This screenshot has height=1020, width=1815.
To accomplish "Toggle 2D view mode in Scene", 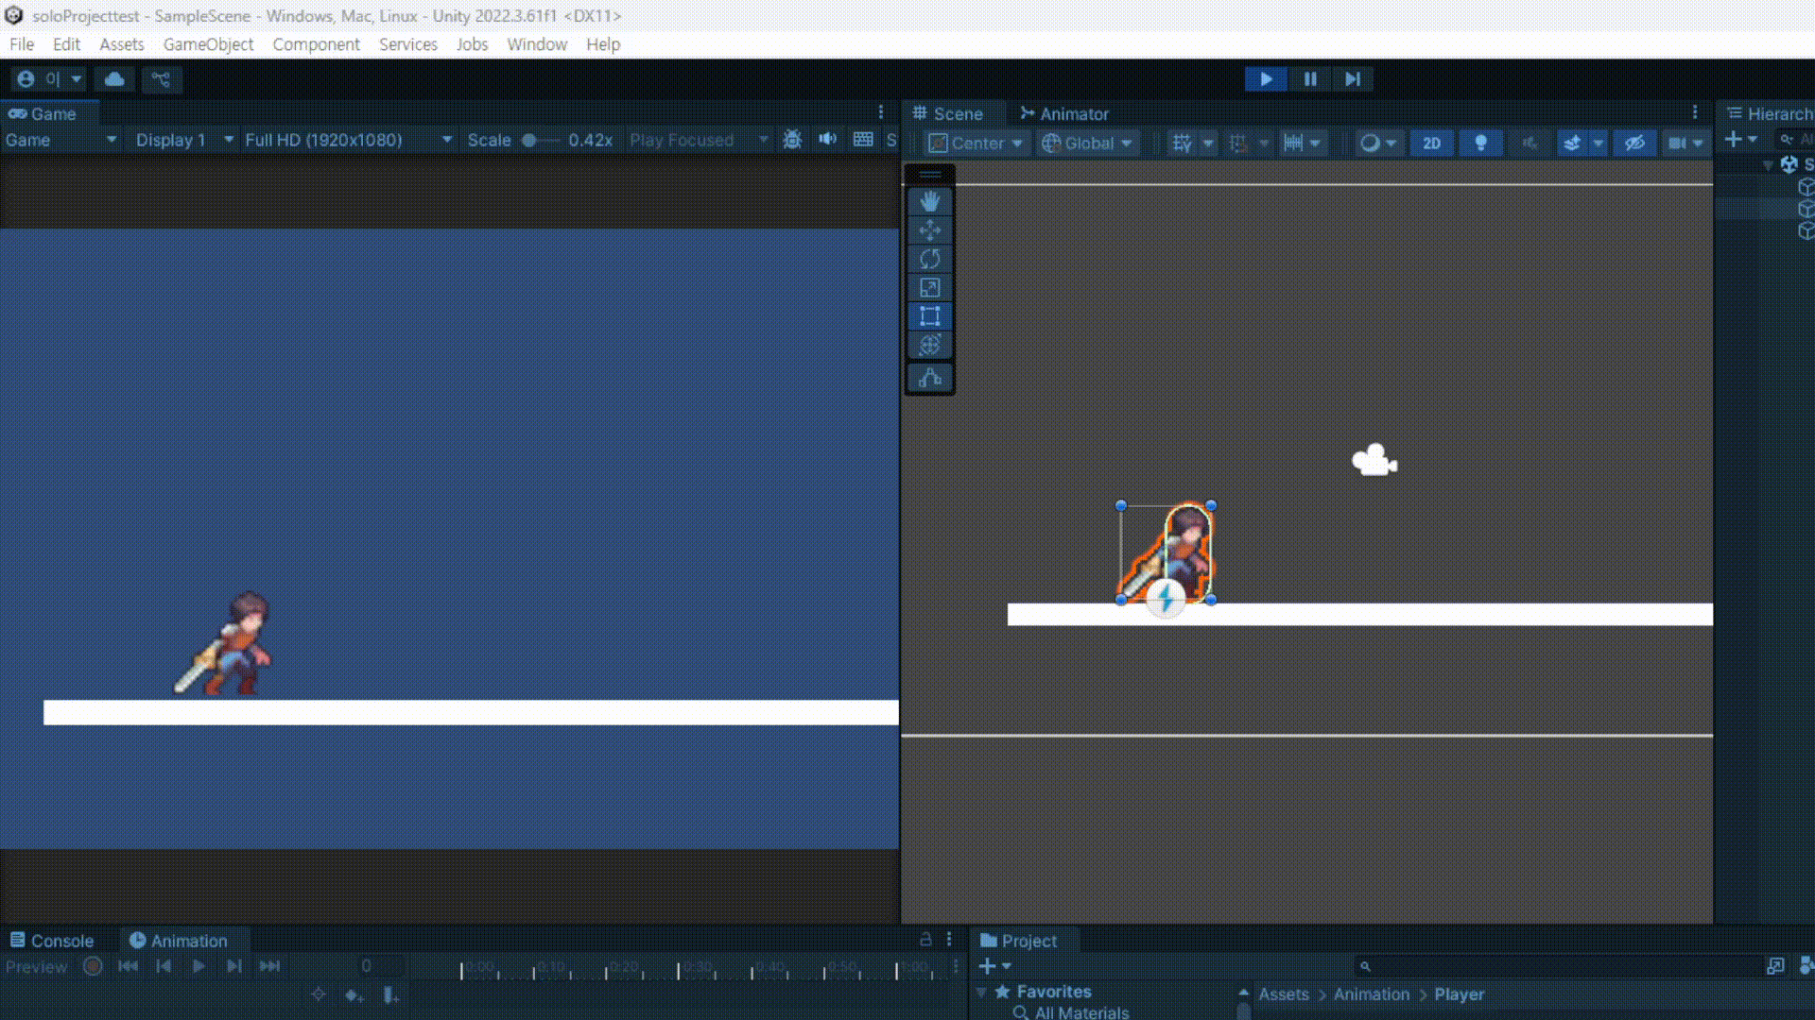I will click(1431, 143).
